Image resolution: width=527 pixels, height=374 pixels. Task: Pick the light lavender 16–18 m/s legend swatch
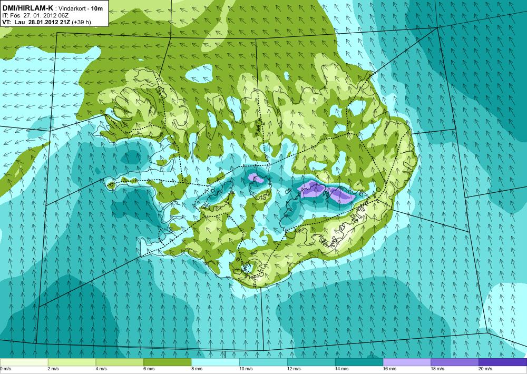click(x=407, y=362)
